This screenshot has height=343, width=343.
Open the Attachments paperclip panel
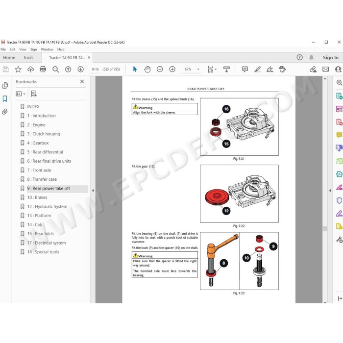[5, 112]
